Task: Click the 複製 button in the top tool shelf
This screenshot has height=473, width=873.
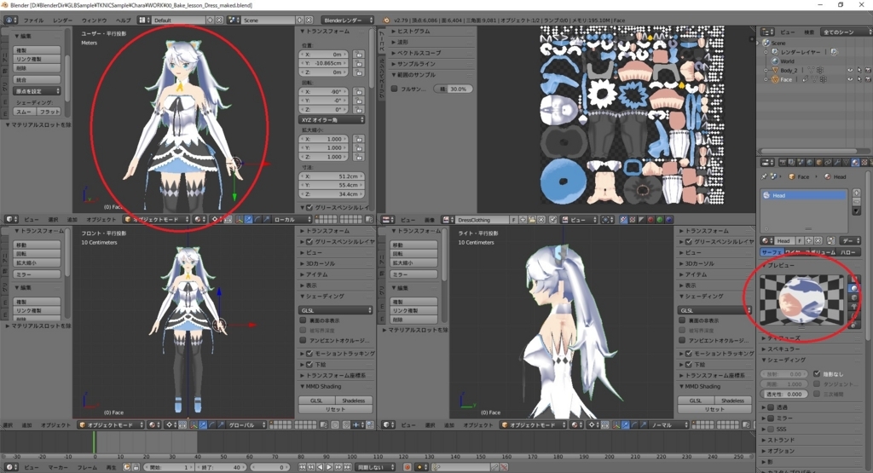Action: 37,50
